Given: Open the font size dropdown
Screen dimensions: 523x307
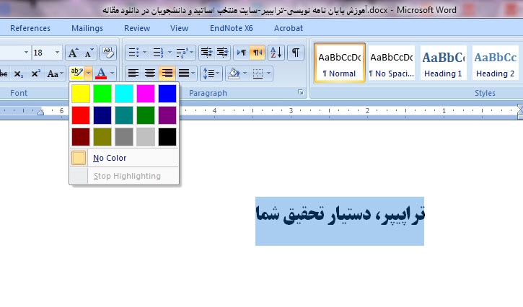Looking at the screenshot, I should (x=56, y=53).
